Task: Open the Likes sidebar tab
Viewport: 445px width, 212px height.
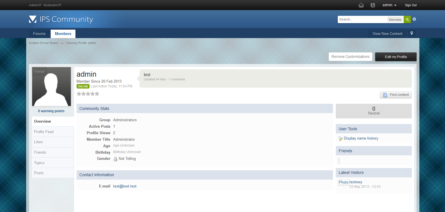Action: 38,142
